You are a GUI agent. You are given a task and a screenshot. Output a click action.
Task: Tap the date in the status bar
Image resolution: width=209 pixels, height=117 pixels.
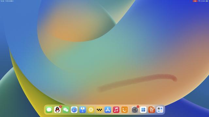pyautogui.click(x=9, y=1)
